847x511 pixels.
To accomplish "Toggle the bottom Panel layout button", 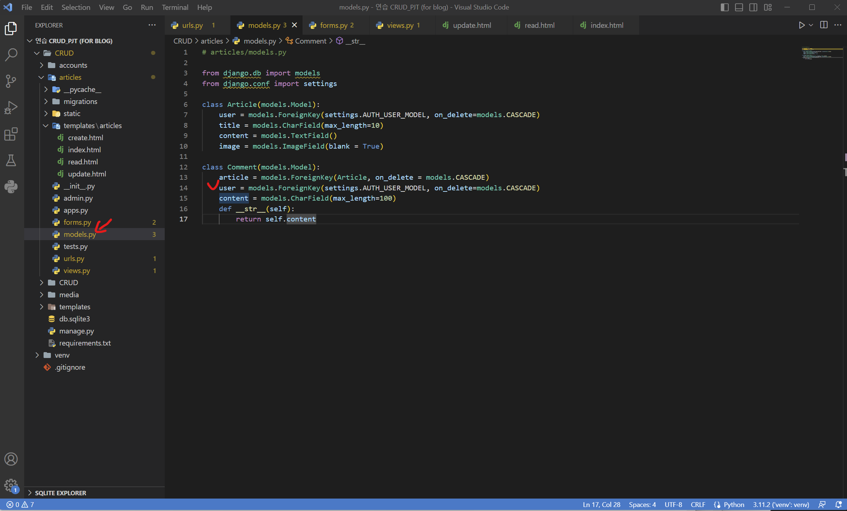I will (x=739, y=7).
